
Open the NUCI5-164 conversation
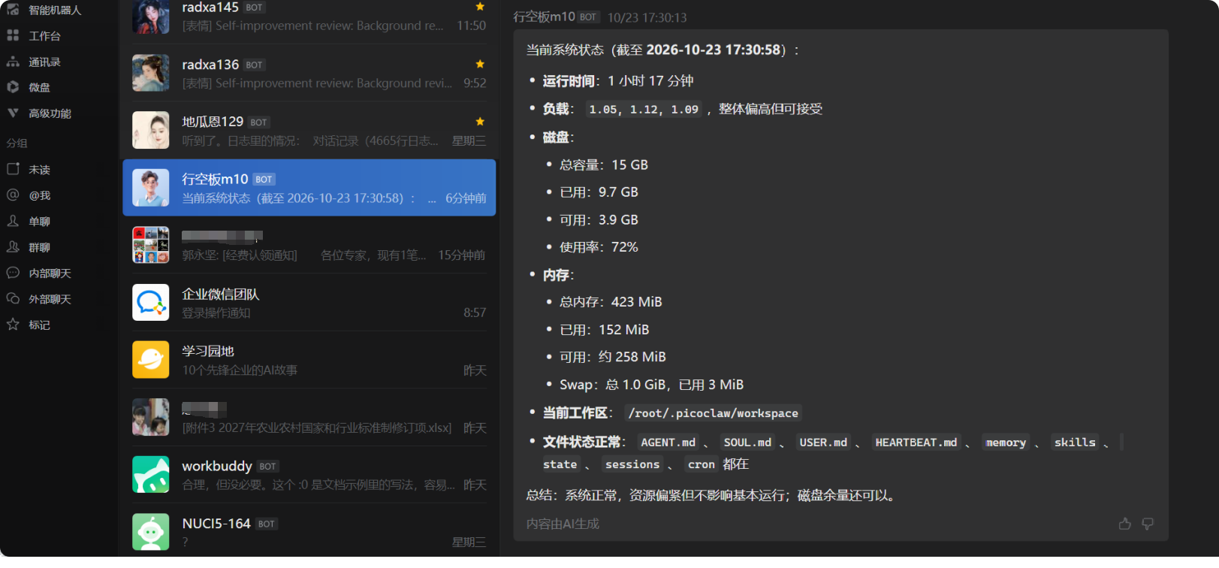coord(309,532)
